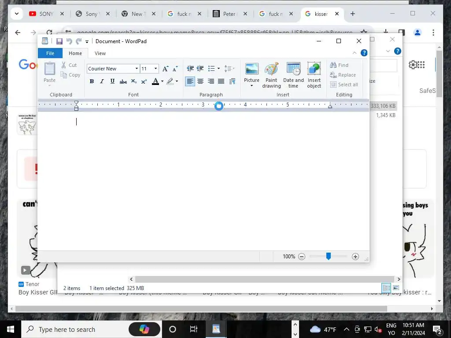
Task: Toggle Superscript formatting
Action: [x=144, y=81]
